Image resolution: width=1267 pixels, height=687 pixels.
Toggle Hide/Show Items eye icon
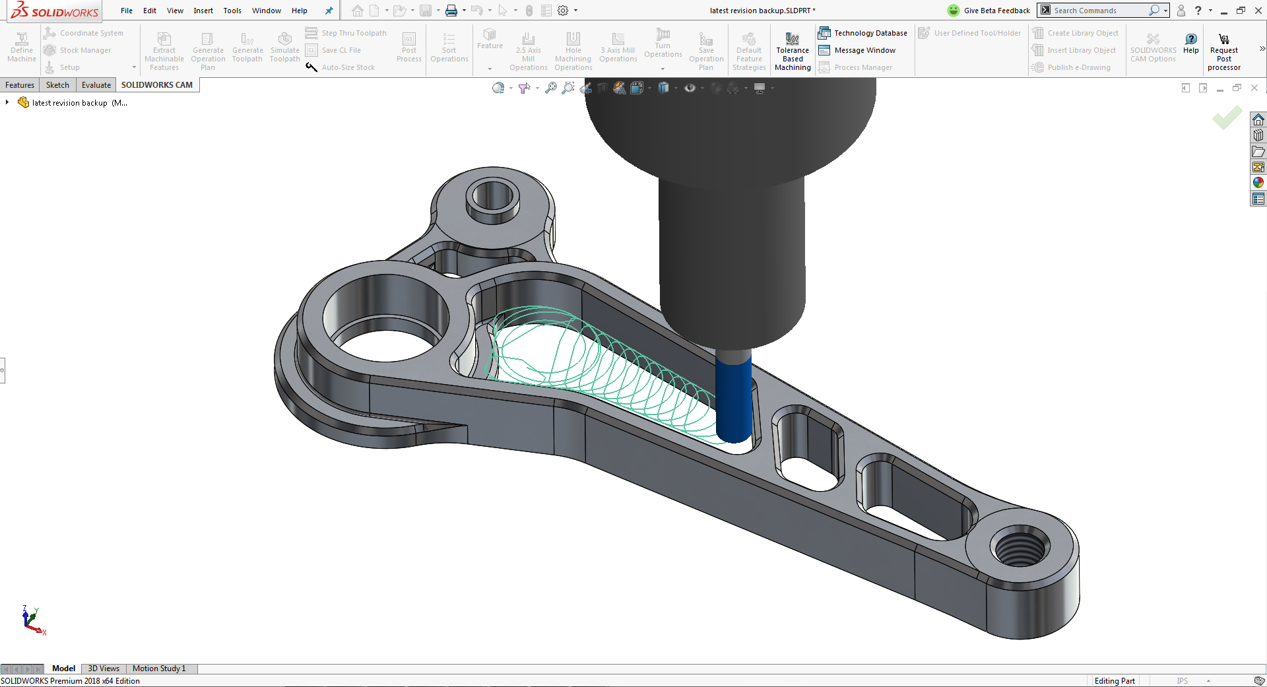point(690,88)
